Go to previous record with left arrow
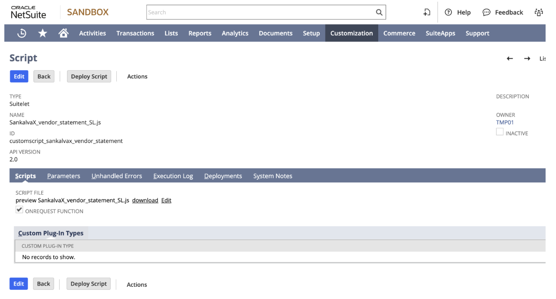This screenshot has height=299, width=556. (x=510, y=58)
